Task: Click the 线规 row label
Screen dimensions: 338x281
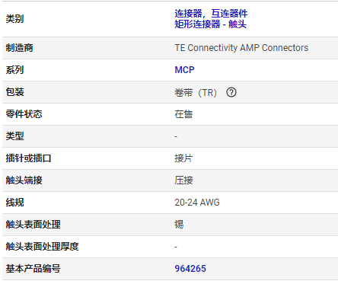Action: 14,203
